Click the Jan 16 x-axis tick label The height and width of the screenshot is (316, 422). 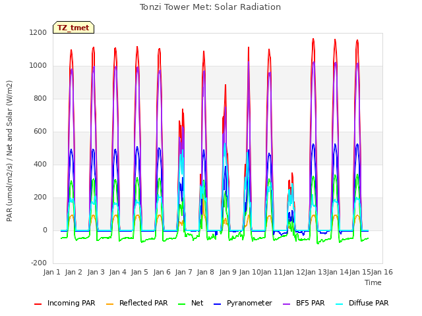[x=382, y=272]
